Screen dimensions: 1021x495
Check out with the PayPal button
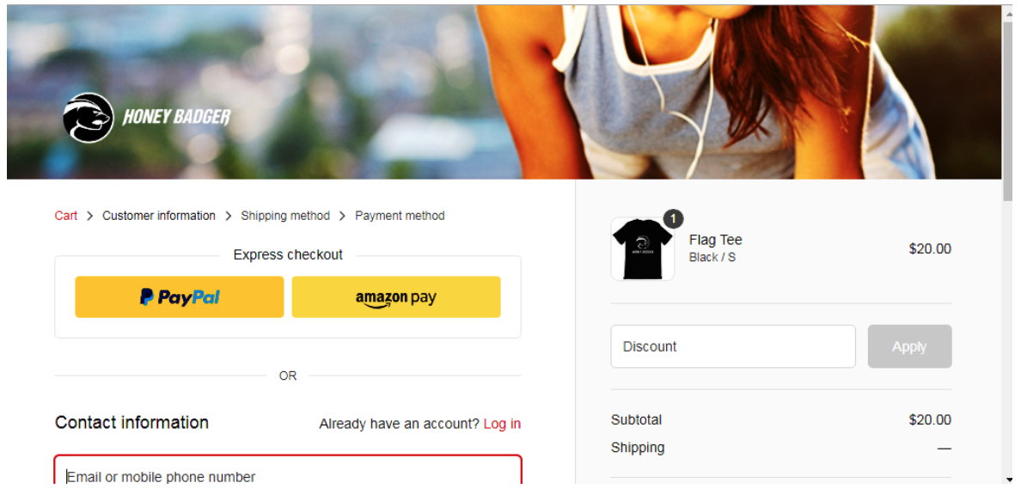click(x=179, y=297)
